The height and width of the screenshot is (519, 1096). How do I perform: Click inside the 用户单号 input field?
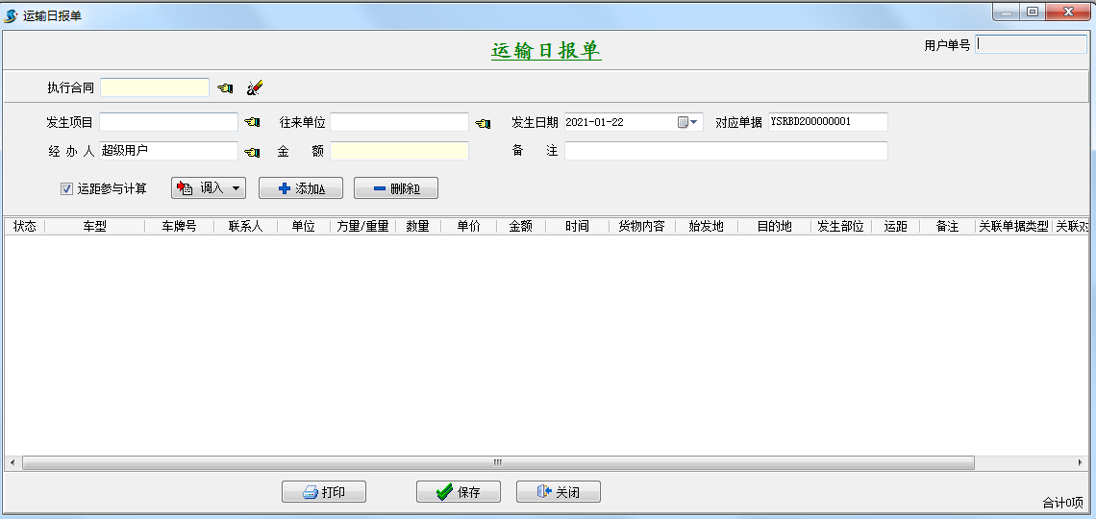click(1031, 44)
